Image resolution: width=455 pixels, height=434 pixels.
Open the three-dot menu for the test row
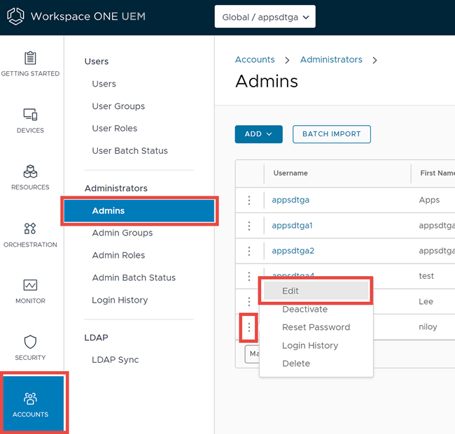tap(249, 276)
